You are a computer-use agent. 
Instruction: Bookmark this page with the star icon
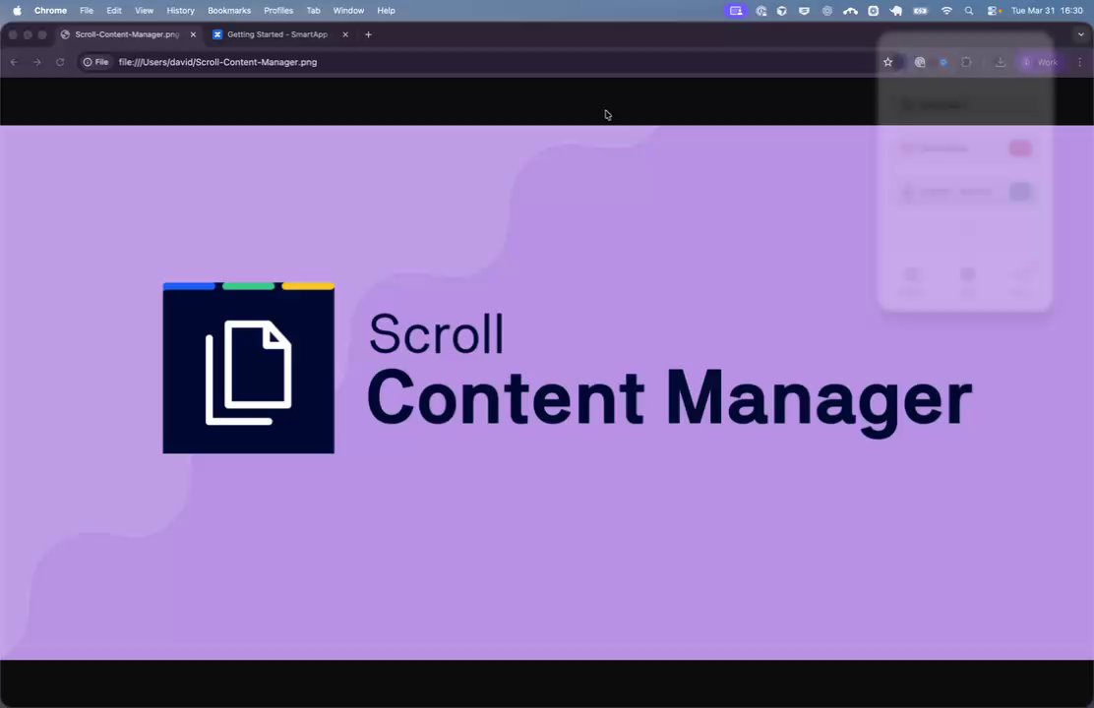[887, 62]
